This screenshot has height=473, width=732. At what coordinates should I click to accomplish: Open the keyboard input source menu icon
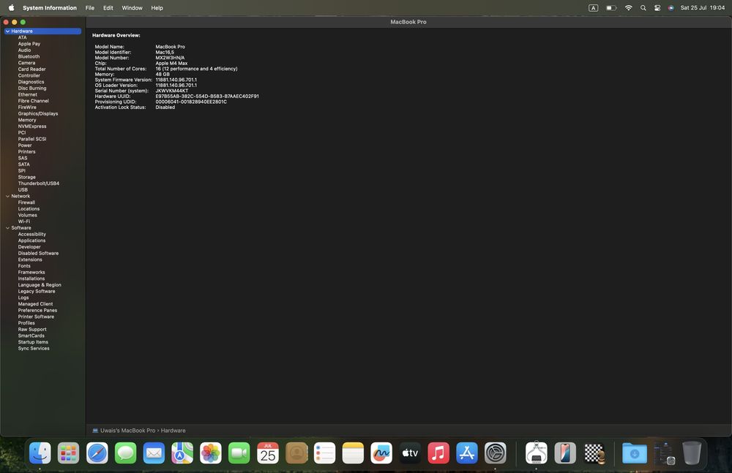point(594,8)
